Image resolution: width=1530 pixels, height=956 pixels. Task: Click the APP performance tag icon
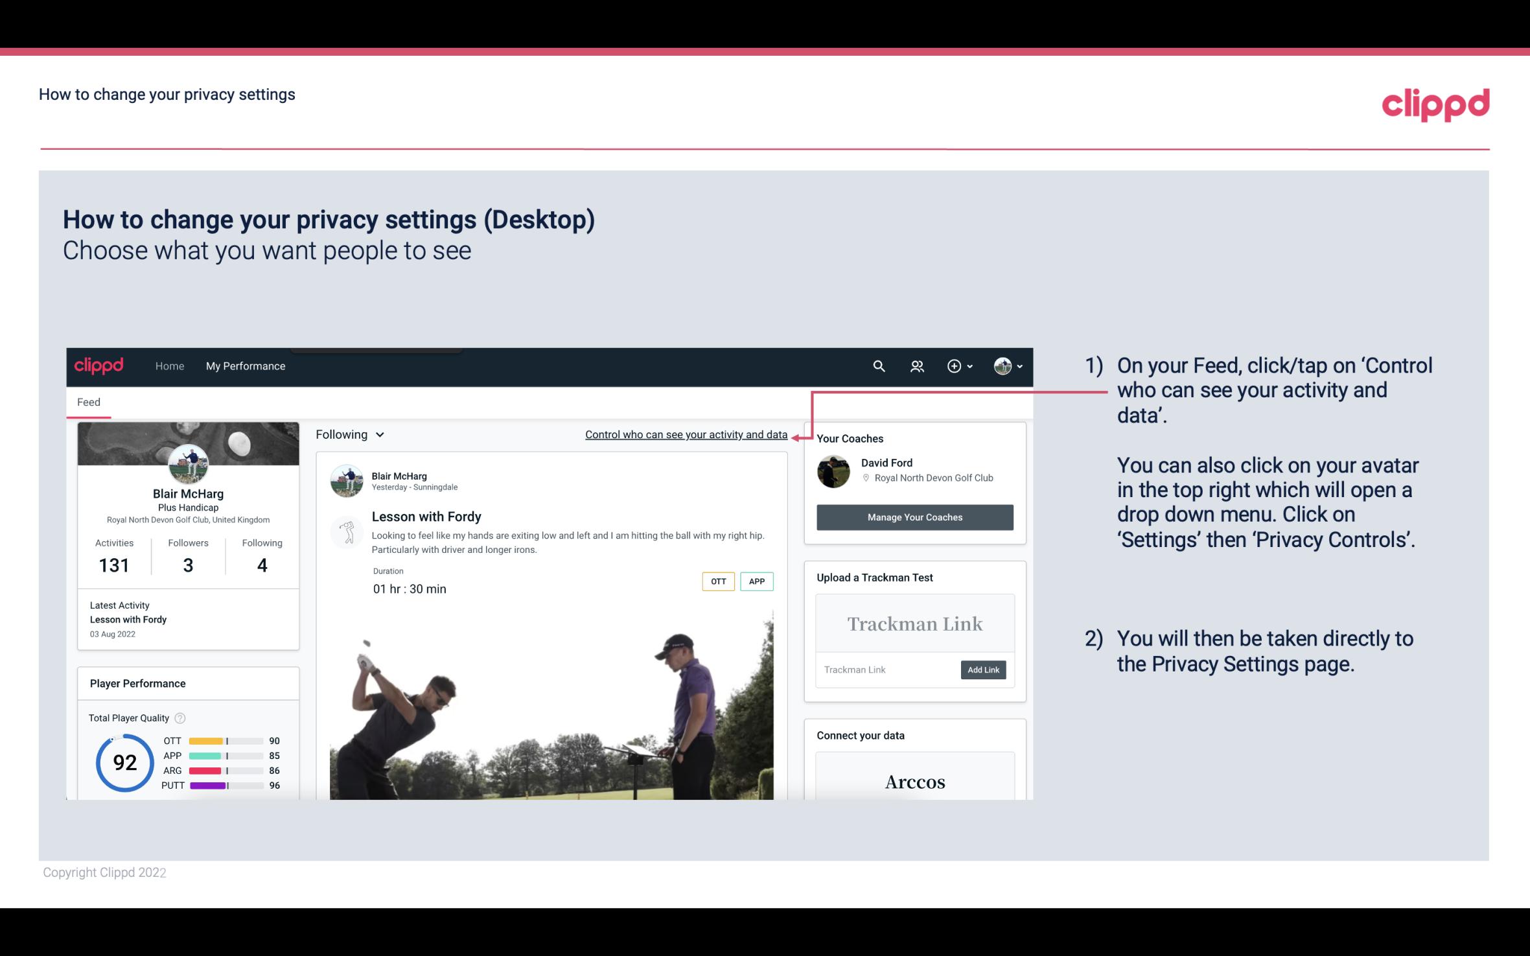point(758,581)
